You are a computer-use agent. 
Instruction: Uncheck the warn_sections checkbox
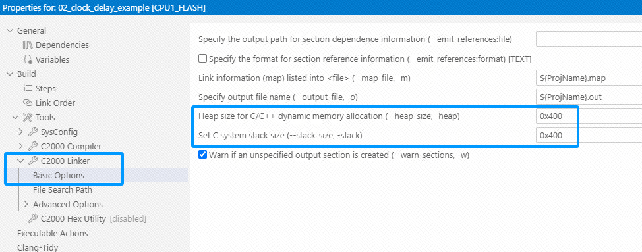coord(202,155)
